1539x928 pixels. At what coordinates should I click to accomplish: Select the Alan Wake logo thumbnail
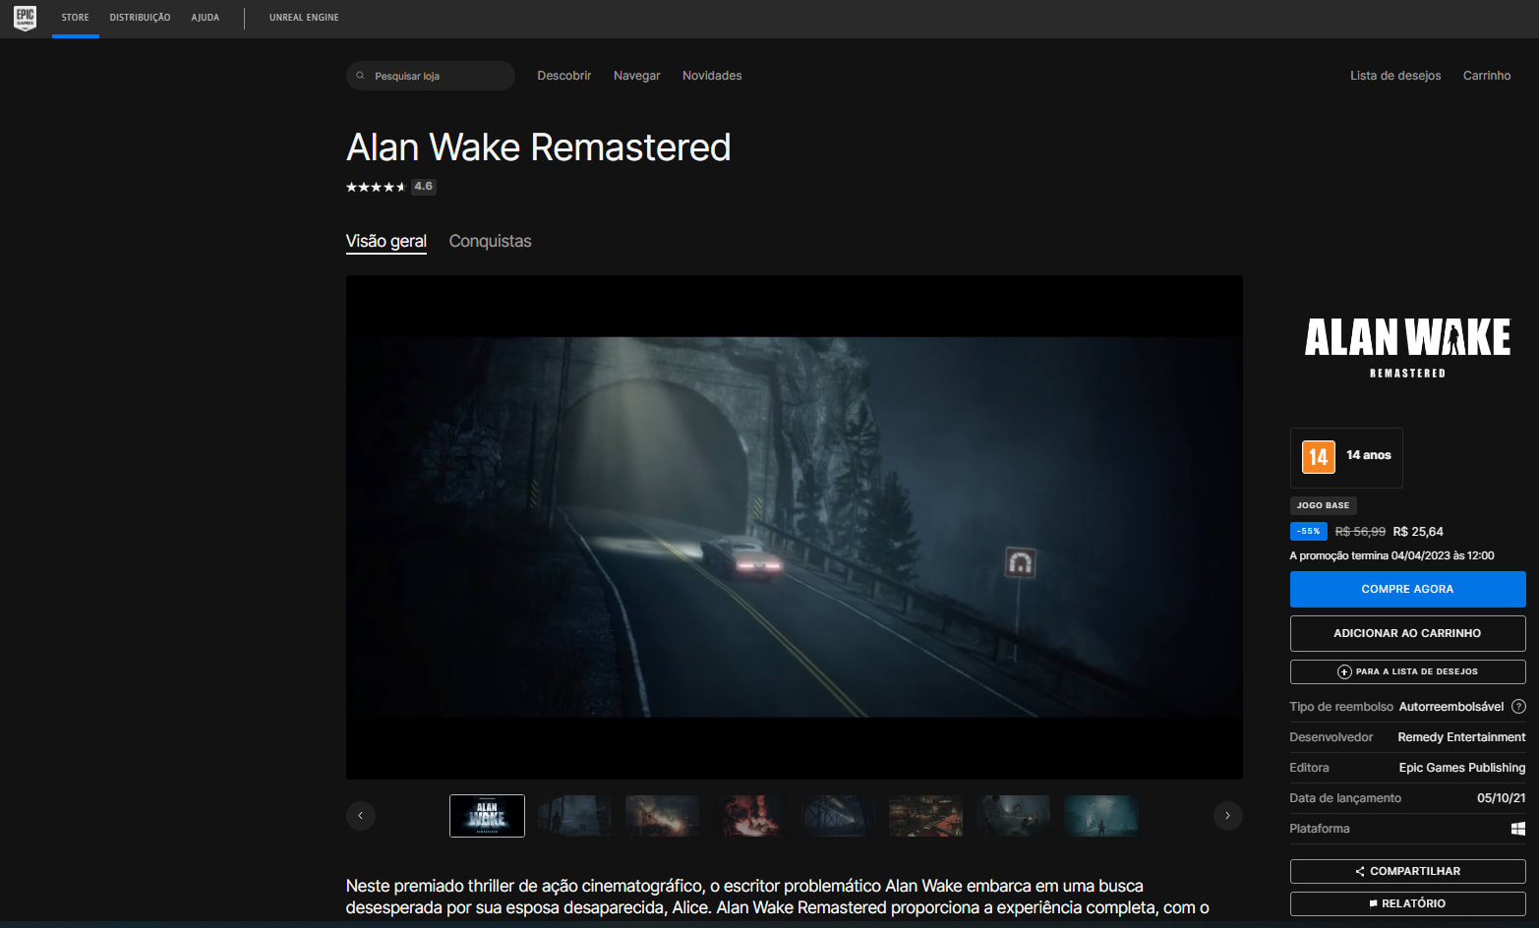487,816
